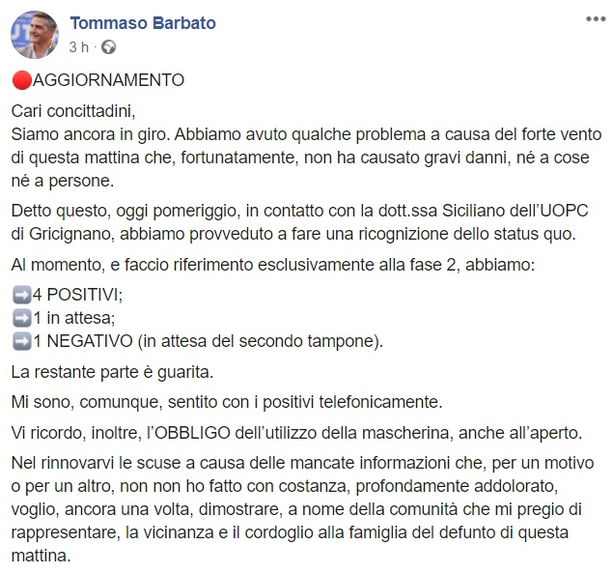Click the arrow emoji beside "1 in attesa"
613x574 pixels.
[x=22, y=319]
